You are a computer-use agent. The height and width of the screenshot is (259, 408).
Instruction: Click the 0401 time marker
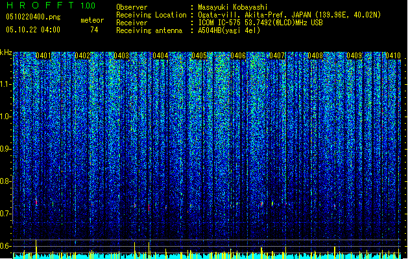(x=43, y=56)
